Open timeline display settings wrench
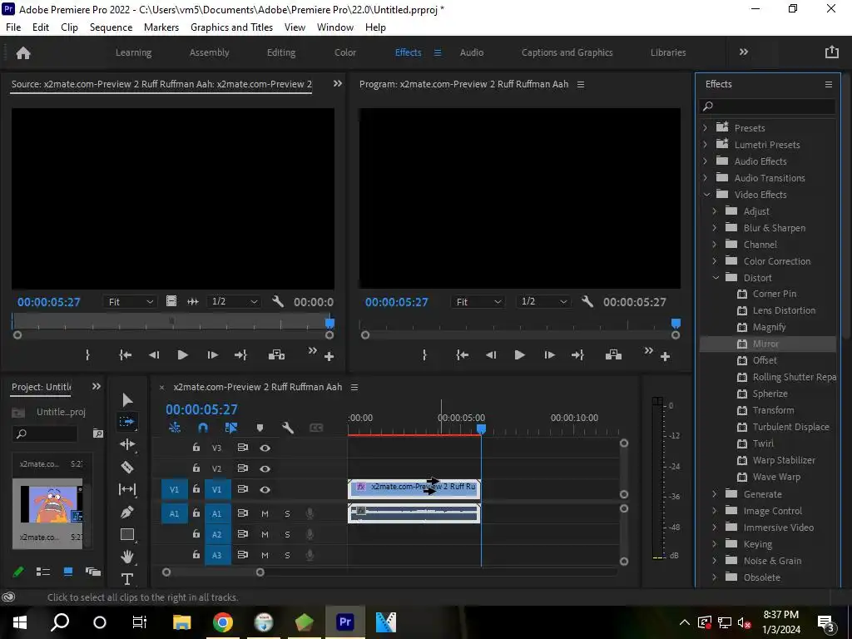This screenshot has height=639, width=852. (288, 428)
